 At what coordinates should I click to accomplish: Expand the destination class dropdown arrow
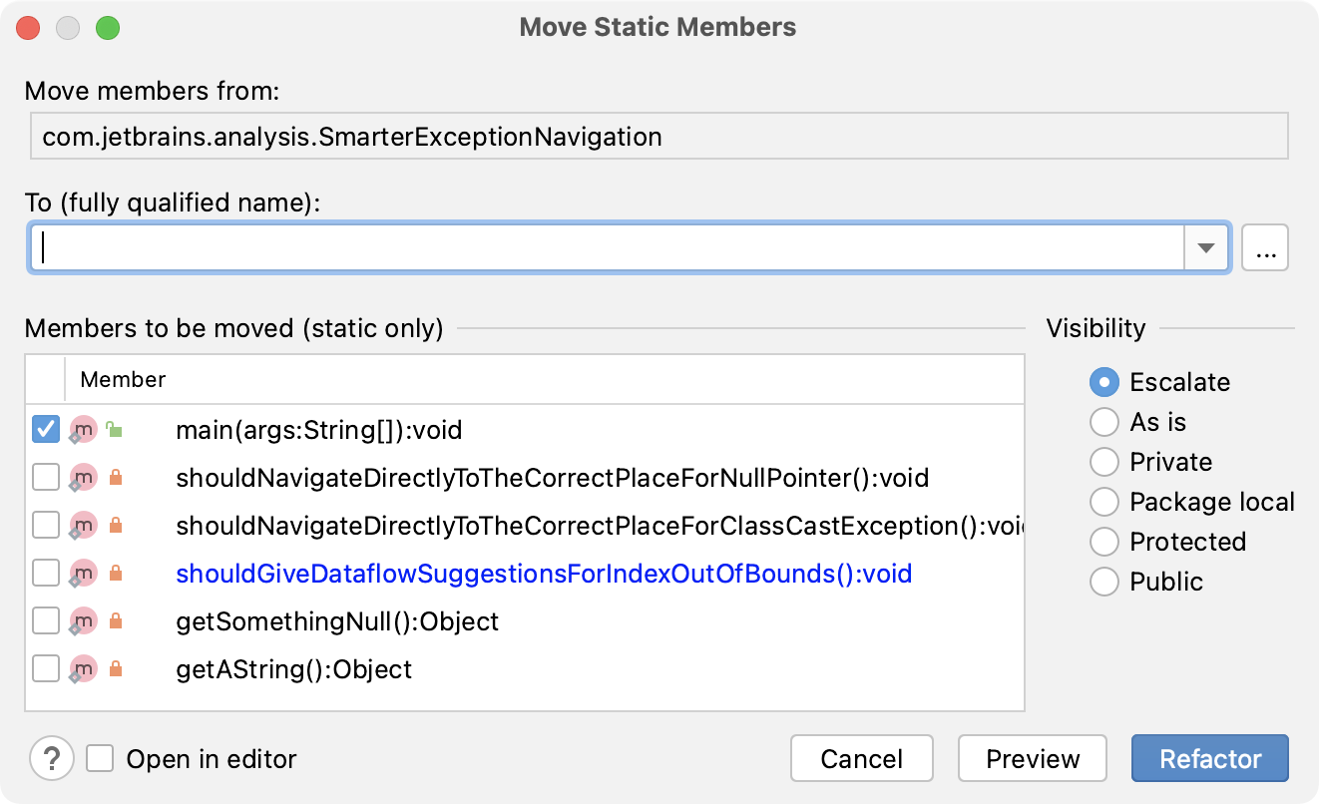click(1206, 247)
